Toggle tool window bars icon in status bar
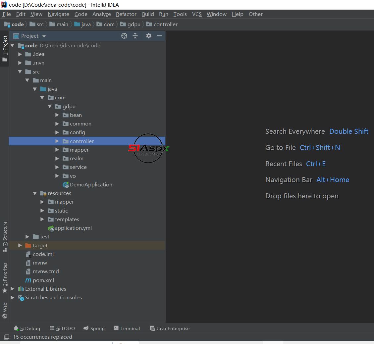 6,337
